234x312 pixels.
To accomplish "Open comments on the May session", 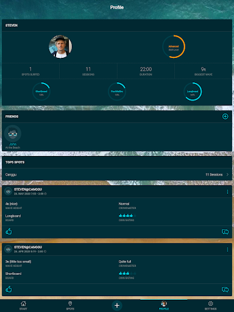I will [225, 232].
